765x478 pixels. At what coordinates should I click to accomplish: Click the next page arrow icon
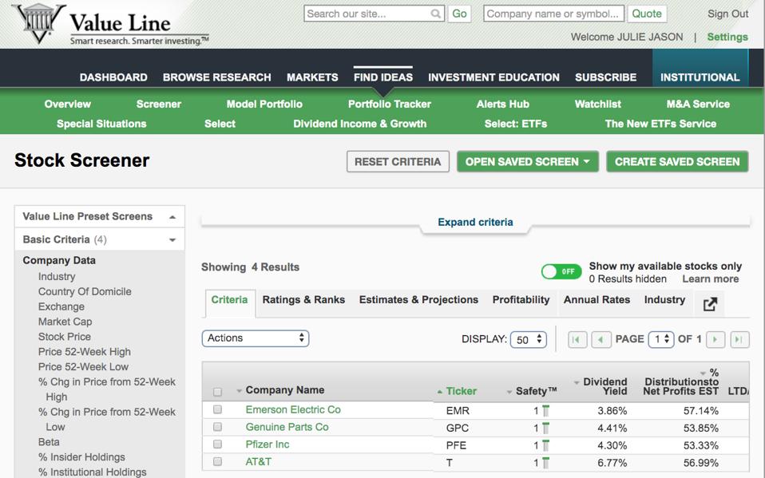point(716,339)
